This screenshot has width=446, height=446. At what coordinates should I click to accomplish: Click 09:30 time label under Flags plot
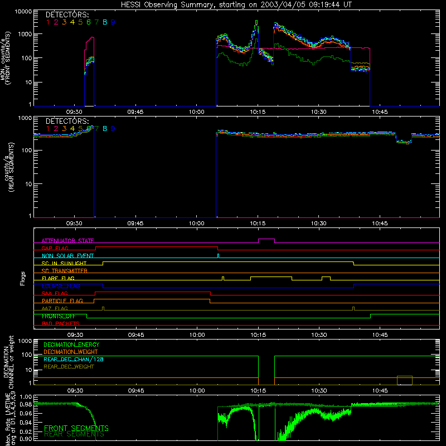click(x=75, y=335)
